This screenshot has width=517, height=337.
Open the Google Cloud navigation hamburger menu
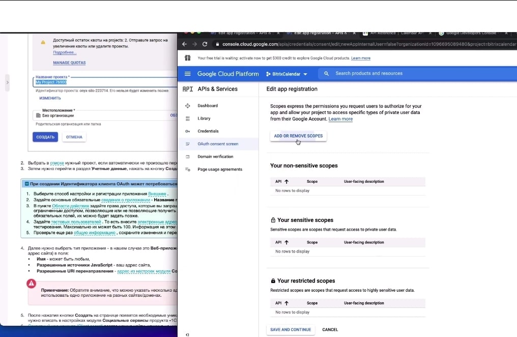[188, 73]
